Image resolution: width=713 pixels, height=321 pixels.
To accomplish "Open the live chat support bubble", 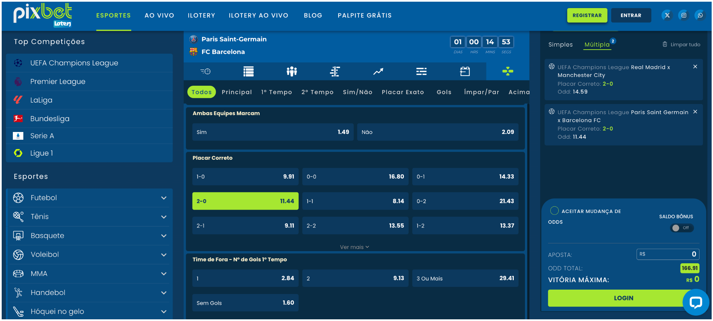I will click(695, 302).
